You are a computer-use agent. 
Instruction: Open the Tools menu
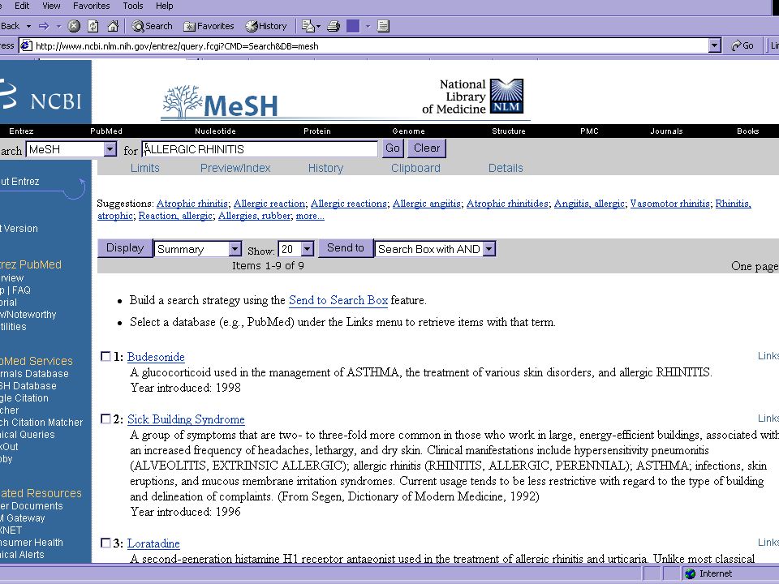[x=132, y=6]
